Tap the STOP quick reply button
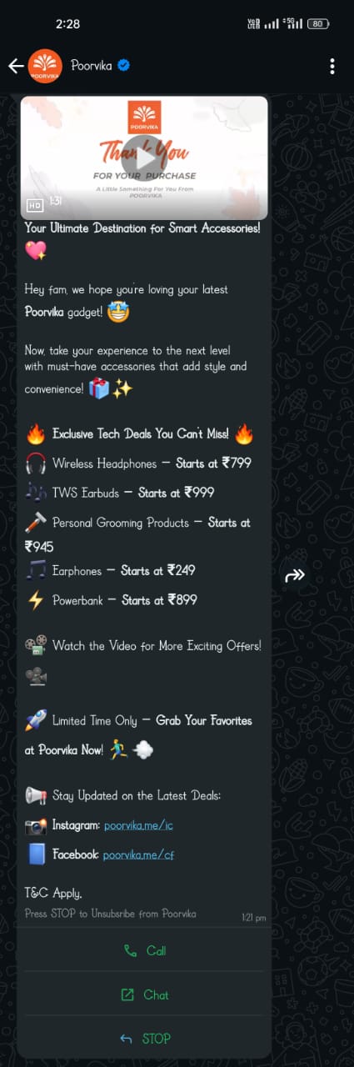Image resolution: width=354 pixels, height=1067 pixels. tap(144, 1039)
